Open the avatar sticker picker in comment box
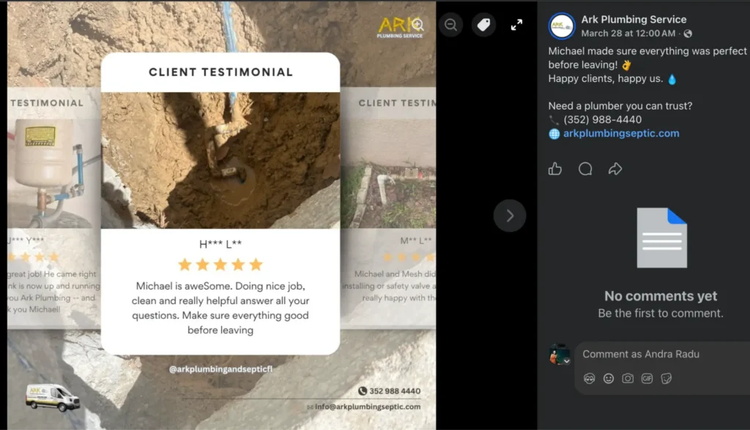Image resolution: width=750 pixels, height=430 pixels. (590, 378)
